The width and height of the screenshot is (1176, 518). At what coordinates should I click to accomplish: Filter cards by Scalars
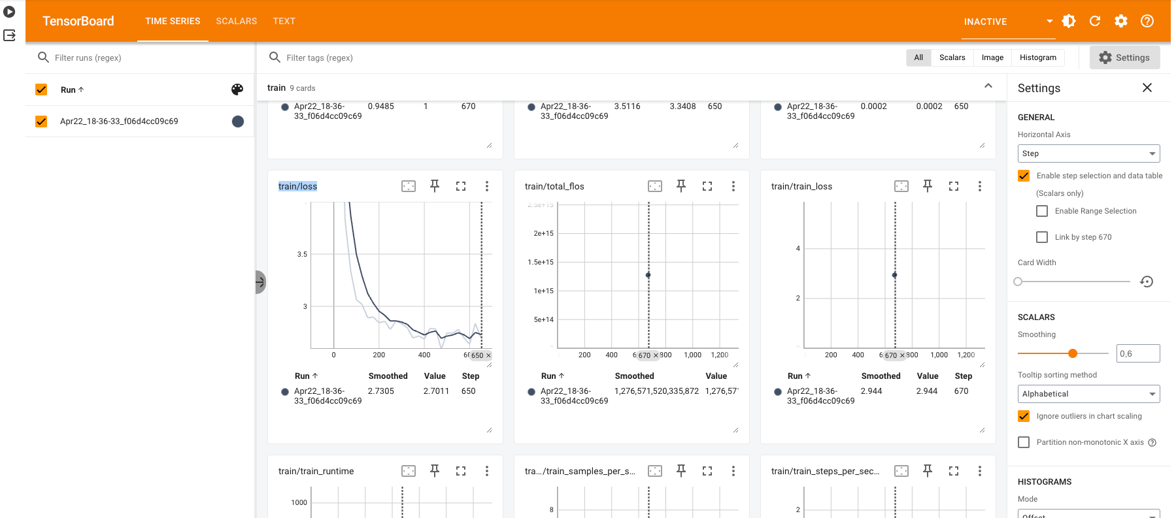pyautogui.click(x=952, y=57)
